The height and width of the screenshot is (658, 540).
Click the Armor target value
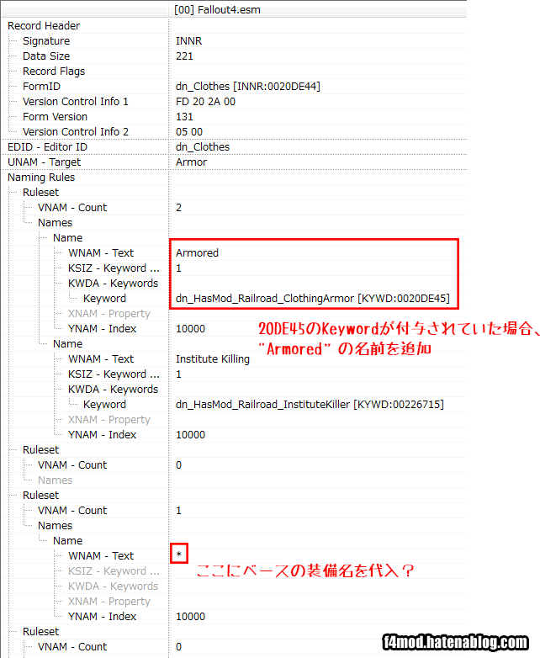click(191, 162)
